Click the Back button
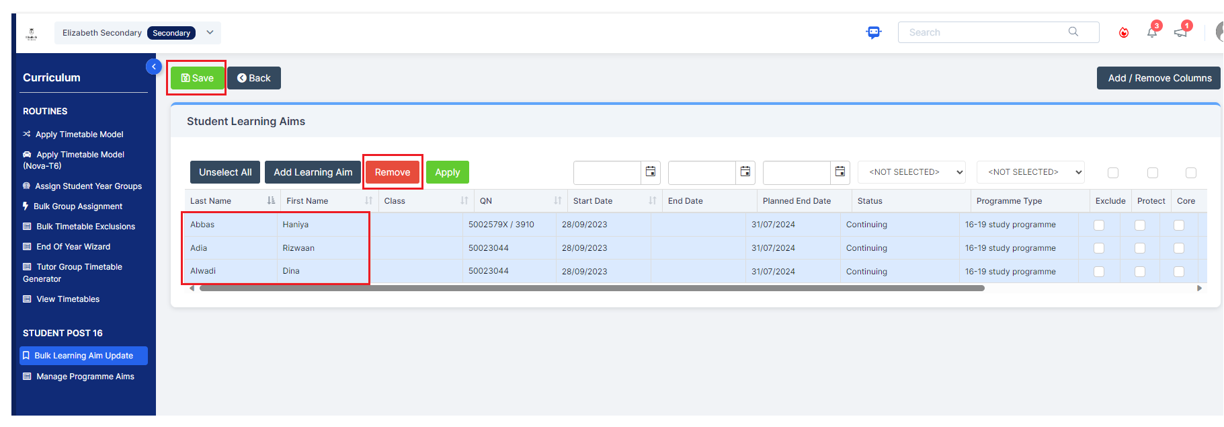Screen dimensions: 1224x427 [254, 78]
